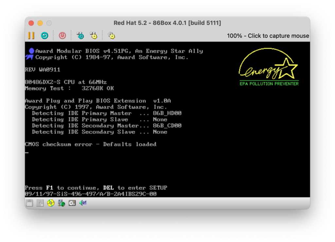The width and height of the screenshot is (335, 242).
Task: Click the 'Detecting IDE Primary Master' line
Action: 107,113
